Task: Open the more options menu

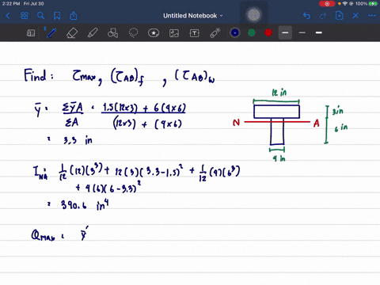Action: [372, 16]
